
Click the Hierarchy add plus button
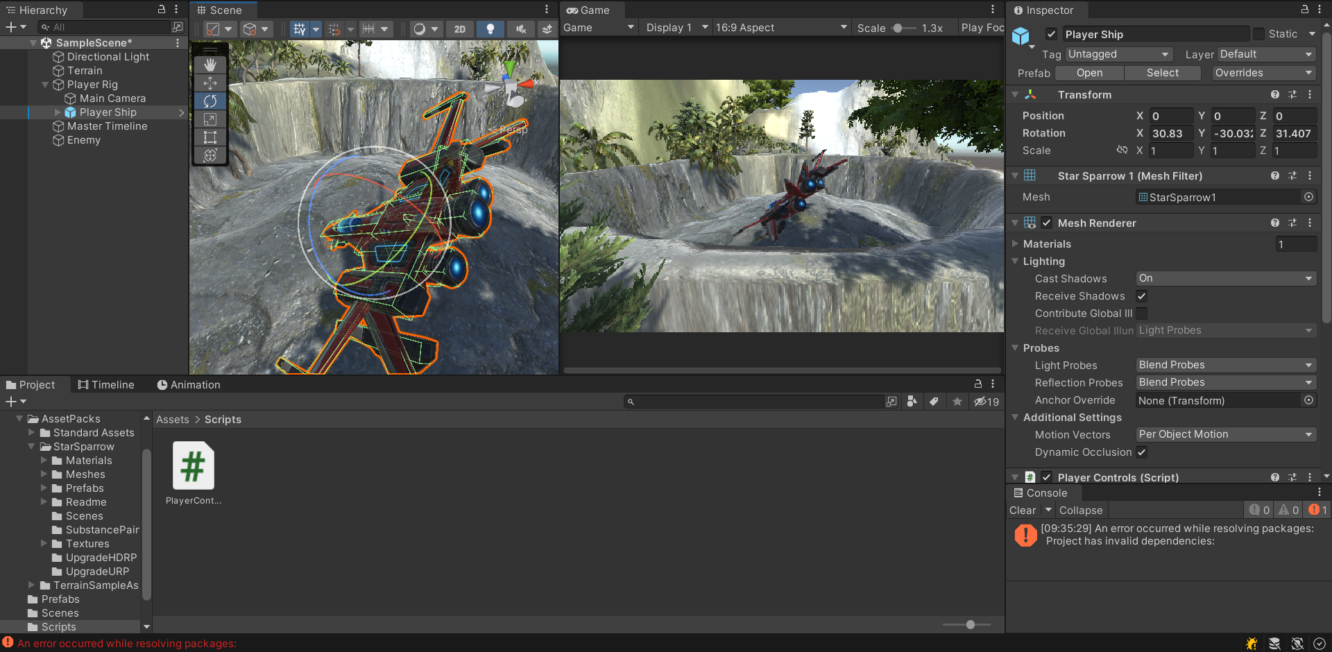tap(10, 27)
